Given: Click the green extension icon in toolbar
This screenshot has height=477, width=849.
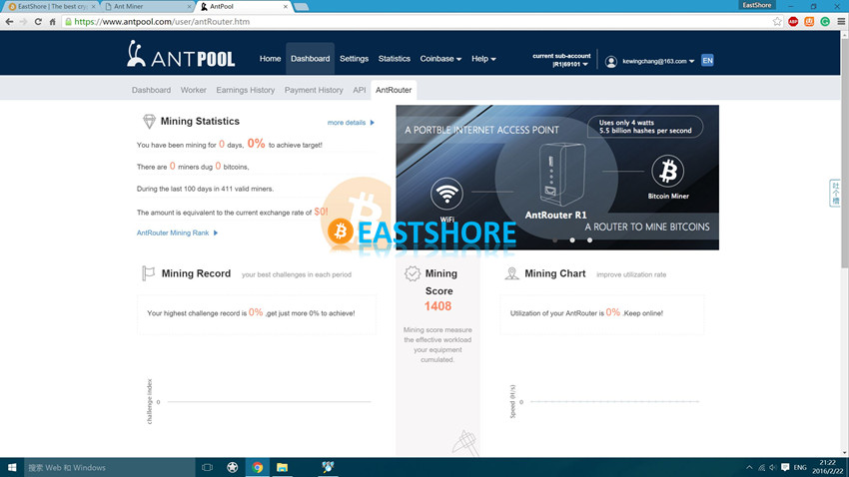Looking at the screenshot, I should click(825, 22).
